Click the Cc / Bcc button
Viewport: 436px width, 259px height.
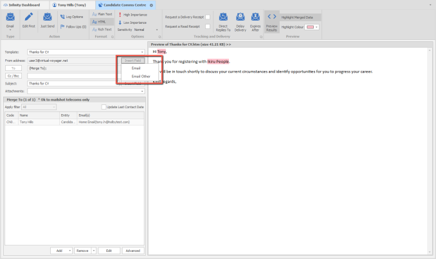coord(14,75)
